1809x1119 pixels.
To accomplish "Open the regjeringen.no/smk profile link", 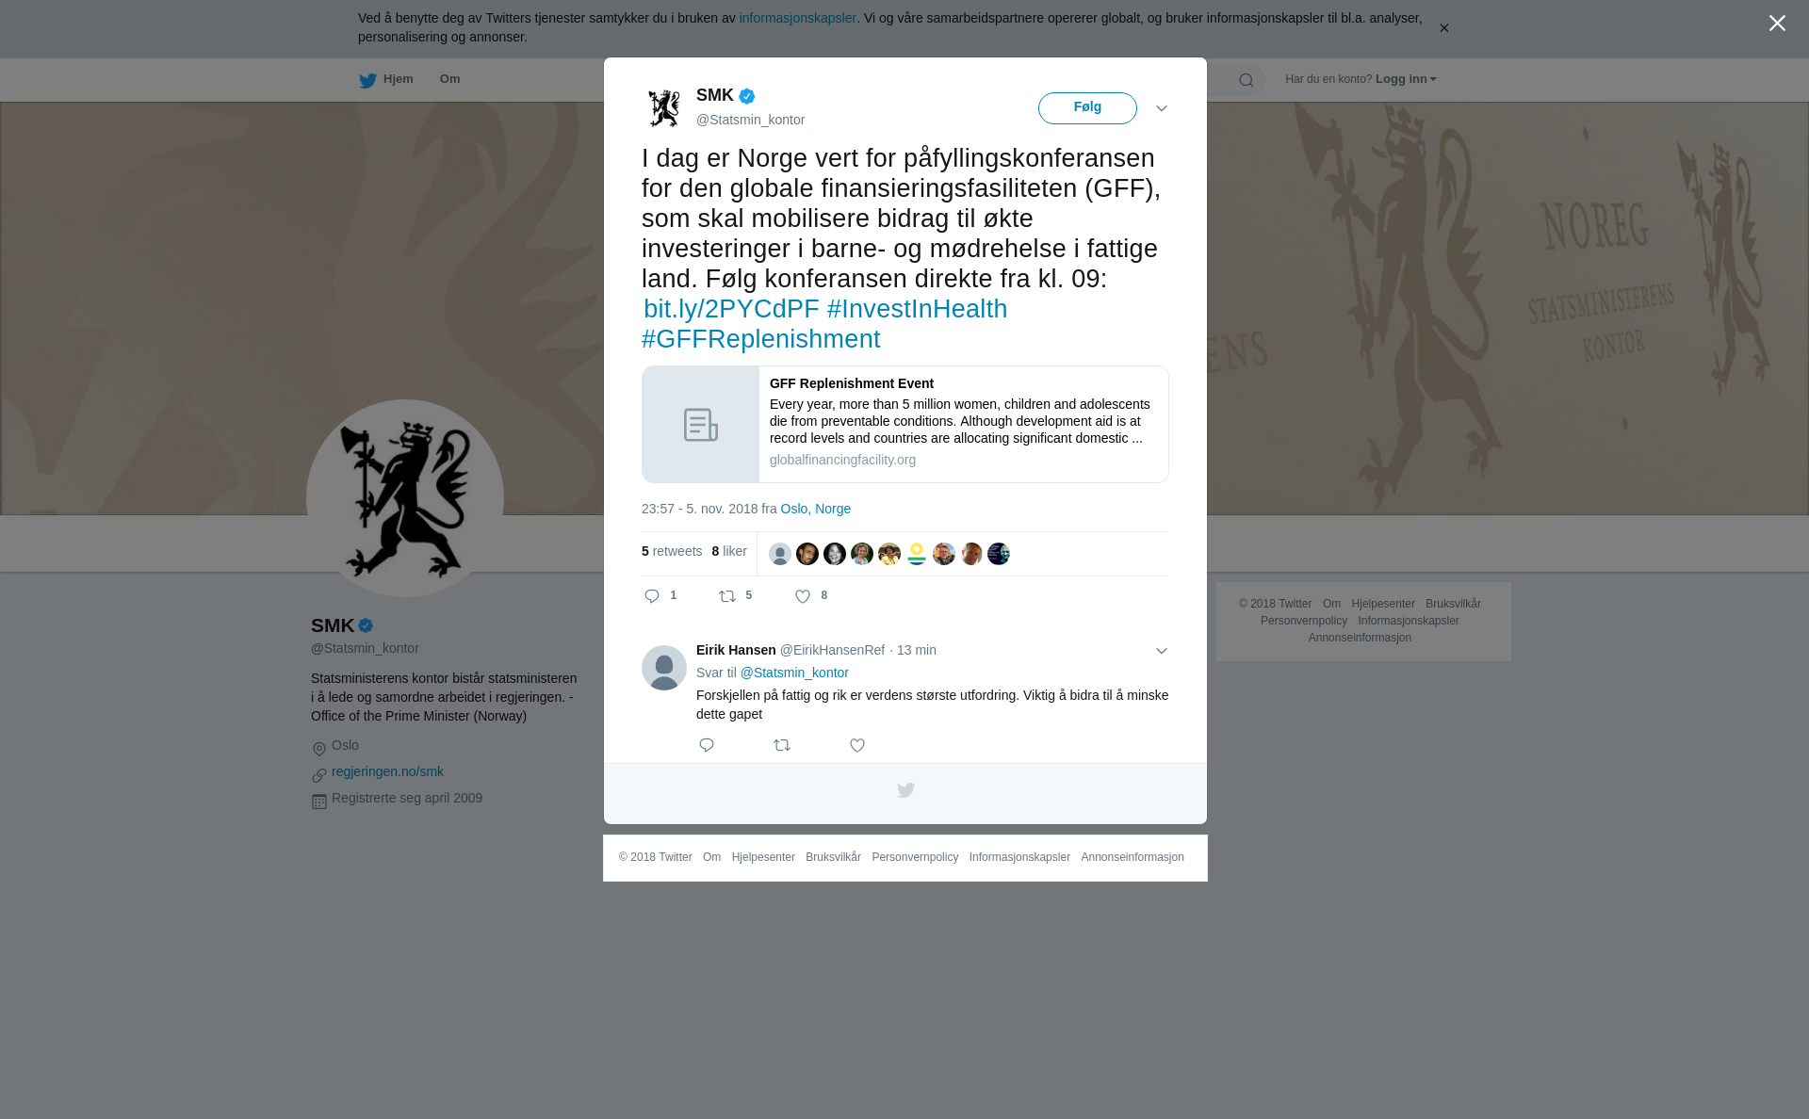I will [x=387, y=771].
